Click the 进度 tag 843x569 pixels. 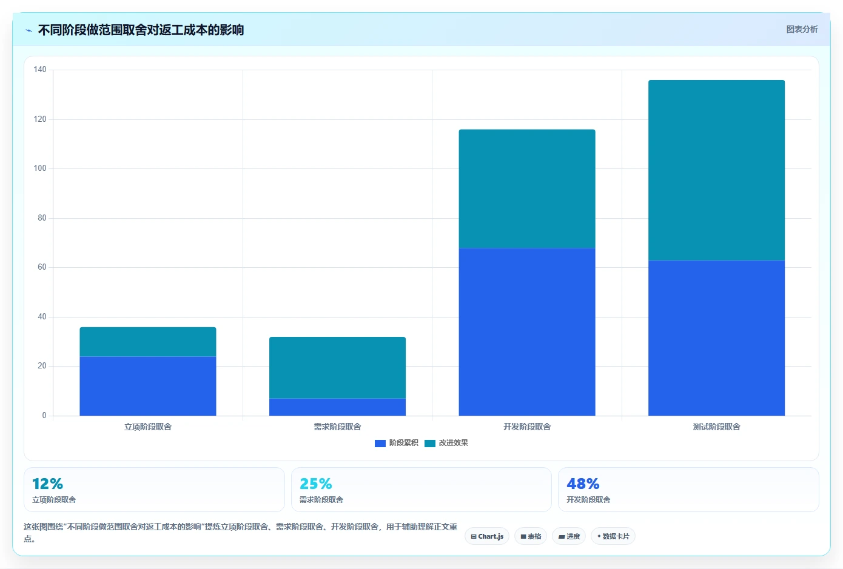pos(569,536)
